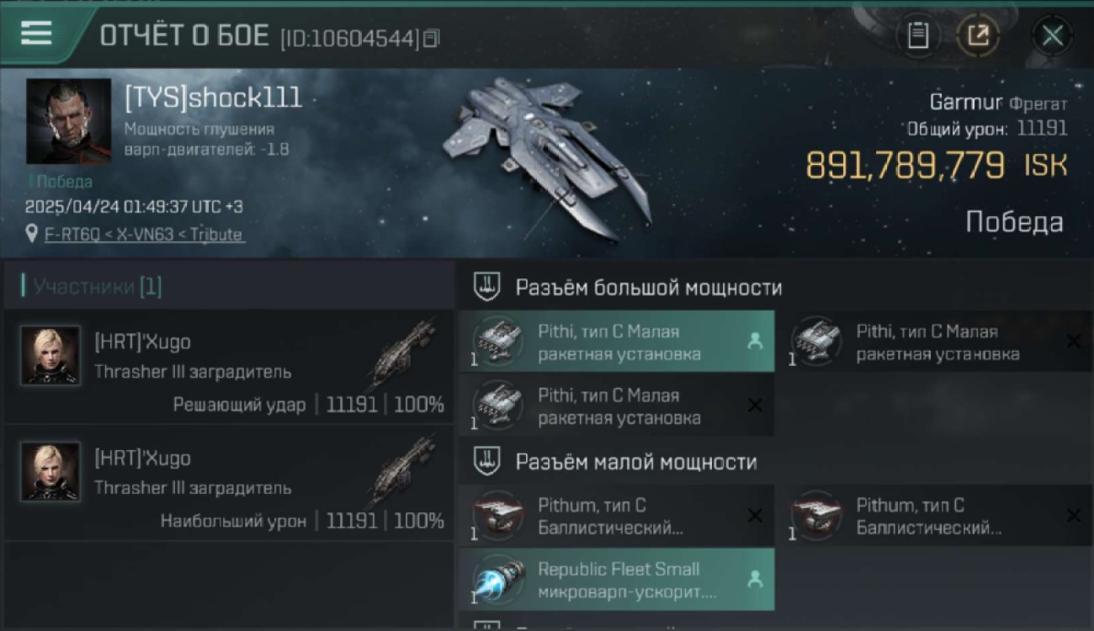Viewport: 1094px width, 631px height.
Task: Open the F-RT6Q location link
Action: pos(144,235)
